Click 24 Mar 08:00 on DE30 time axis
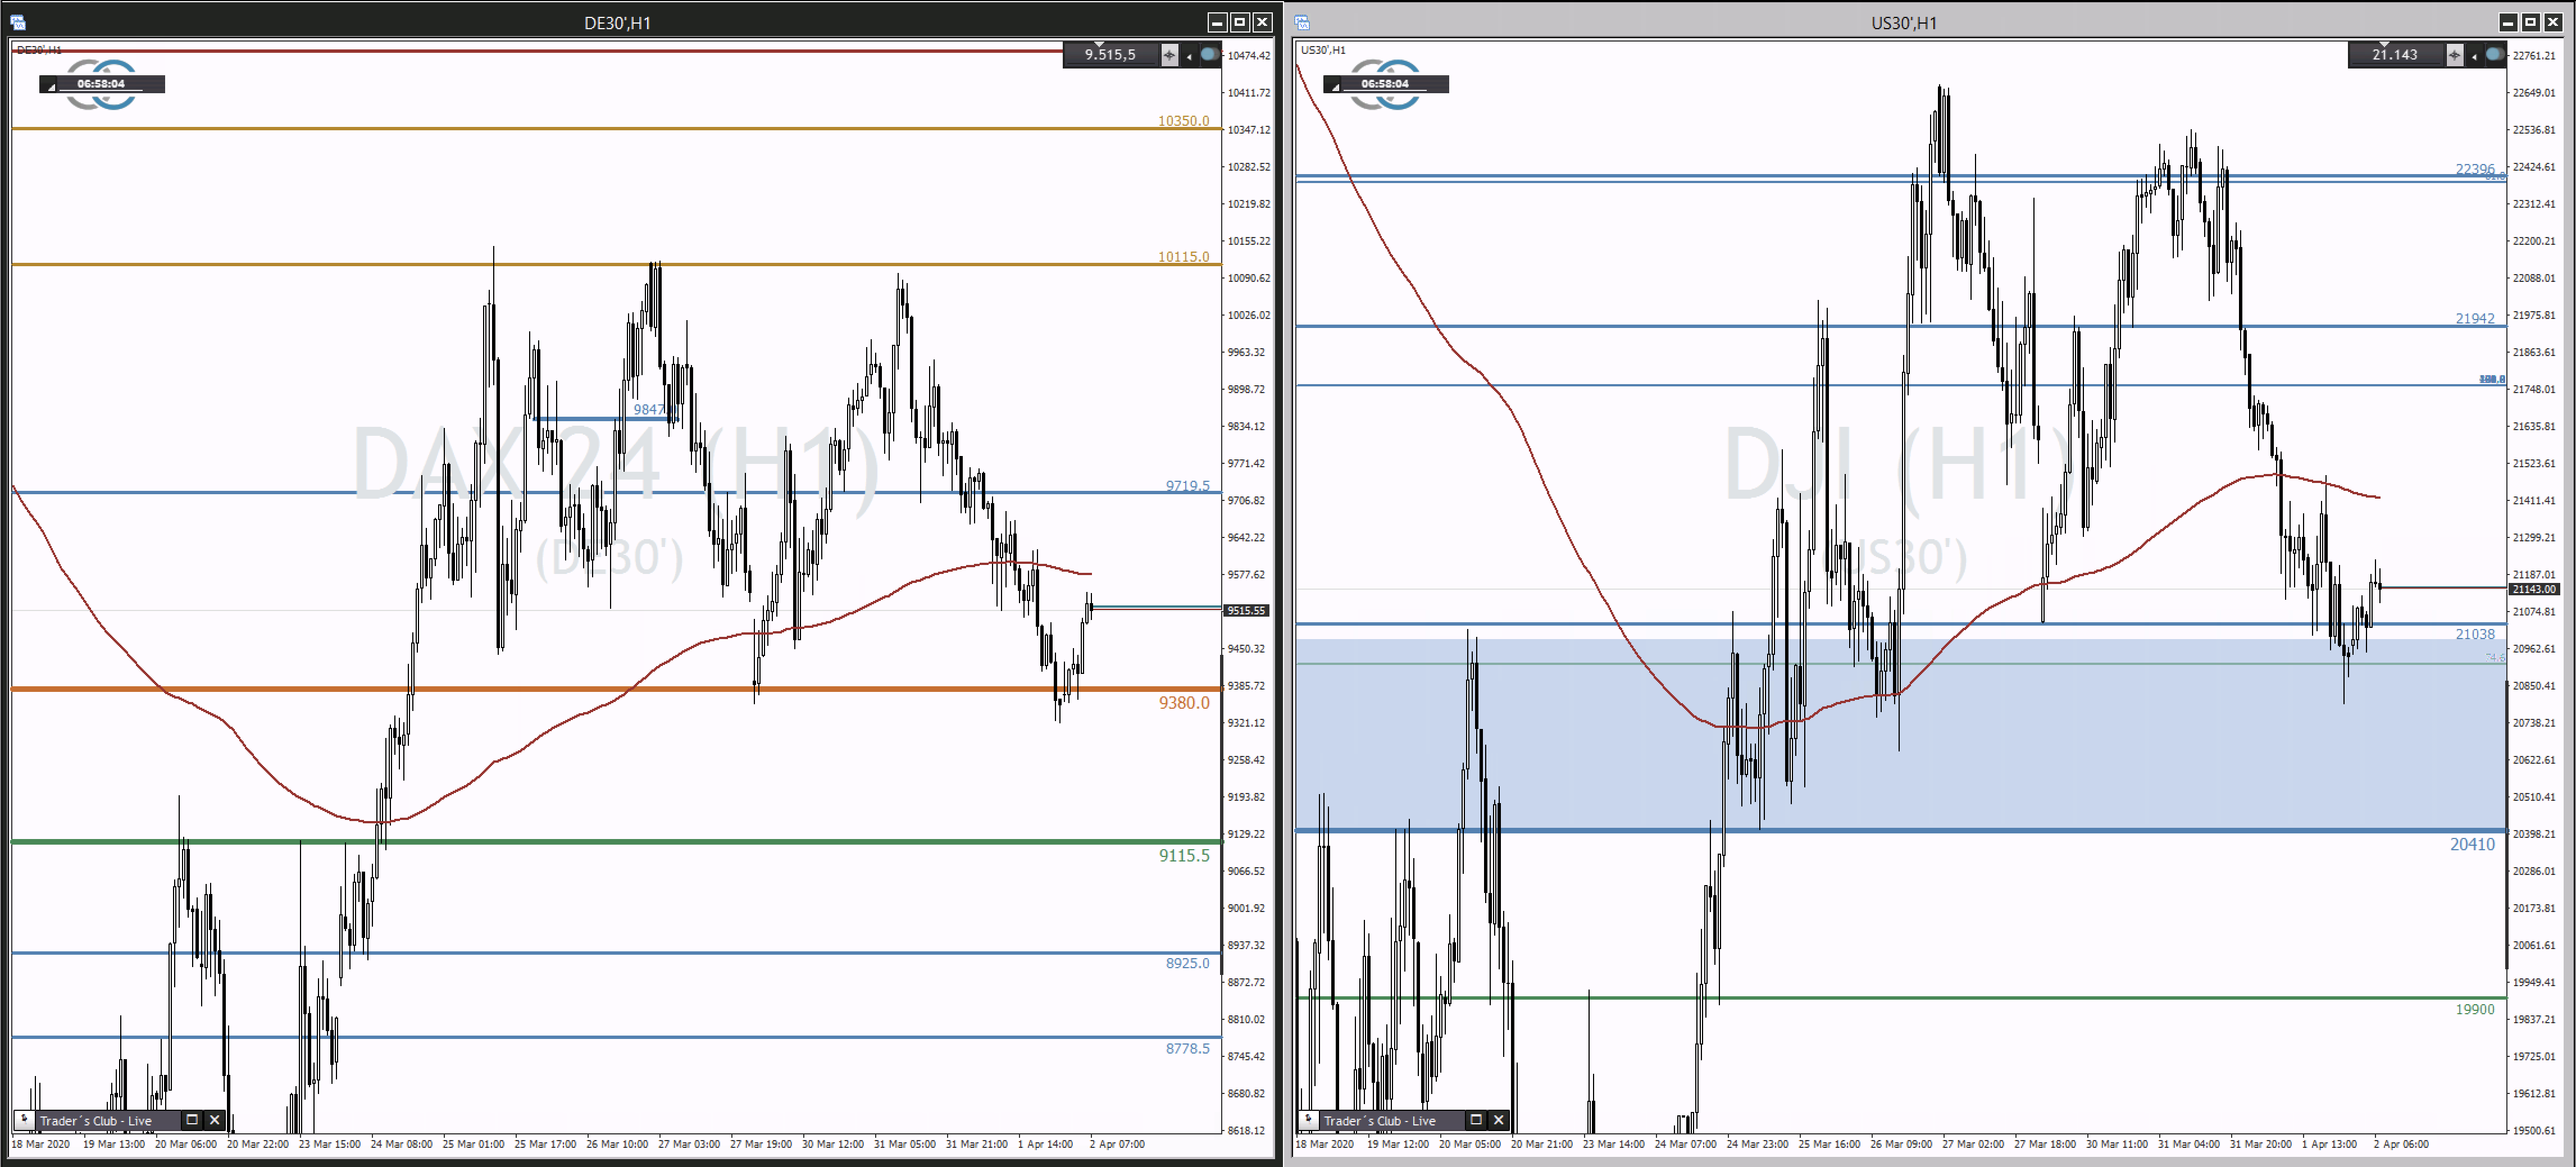Viewport: 2576px width, 1167px height. pyautogui.click(x=401, y=1144)
